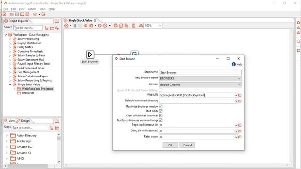Click the organization hierarchy icon beside zoom
Image resolution: width=301 pixels, height=169 pixels.
pos(141,26)
